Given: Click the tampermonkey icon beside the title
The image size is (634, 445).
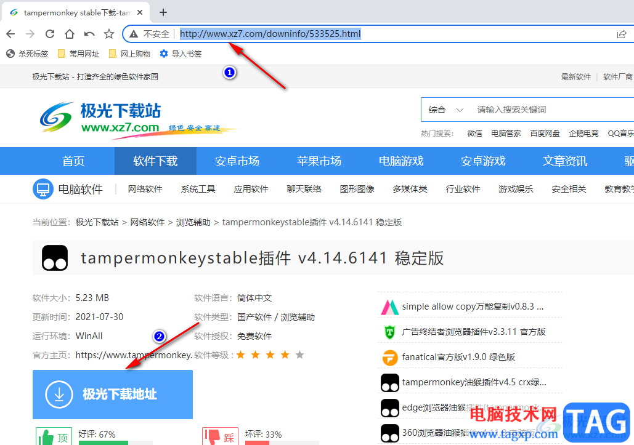Looking at the screenshot, I should click(55, 258).
